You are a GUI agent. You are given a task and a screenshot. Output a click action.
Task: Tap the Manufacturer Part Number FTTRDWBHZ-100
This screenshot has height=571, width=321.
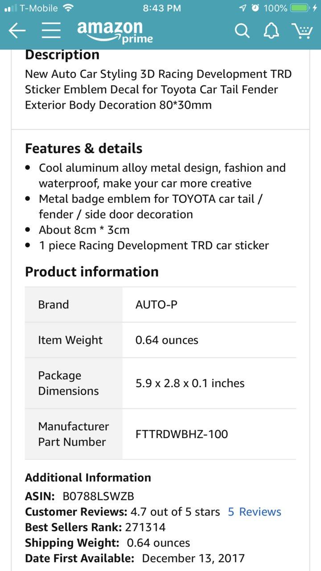point(181,434)
